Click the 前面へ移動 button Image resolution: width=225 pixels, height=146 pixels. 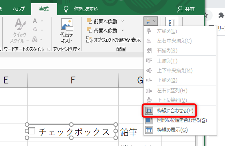[x=102, y=21]
